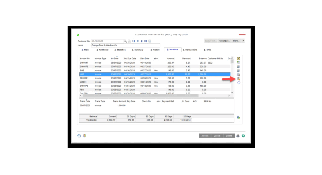Screen dimensions: 322x175
Task: Open the dropdown arrow beside More
Action: coord(243,41)
